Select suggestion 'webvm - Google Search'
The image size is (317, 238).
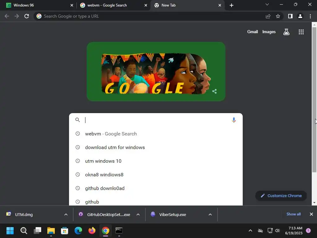tap(156, 134)
